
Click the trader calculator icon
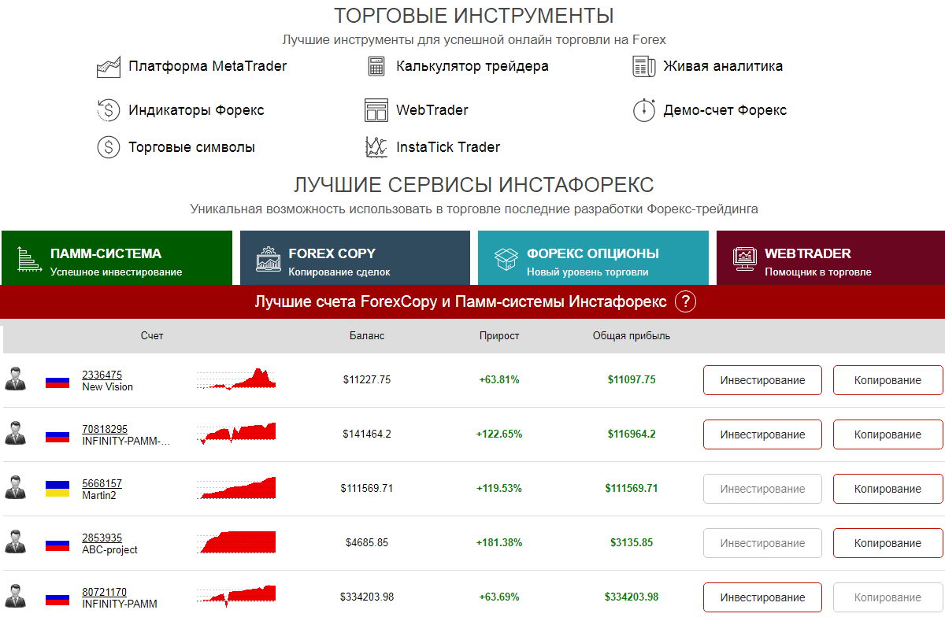[376, 67]
